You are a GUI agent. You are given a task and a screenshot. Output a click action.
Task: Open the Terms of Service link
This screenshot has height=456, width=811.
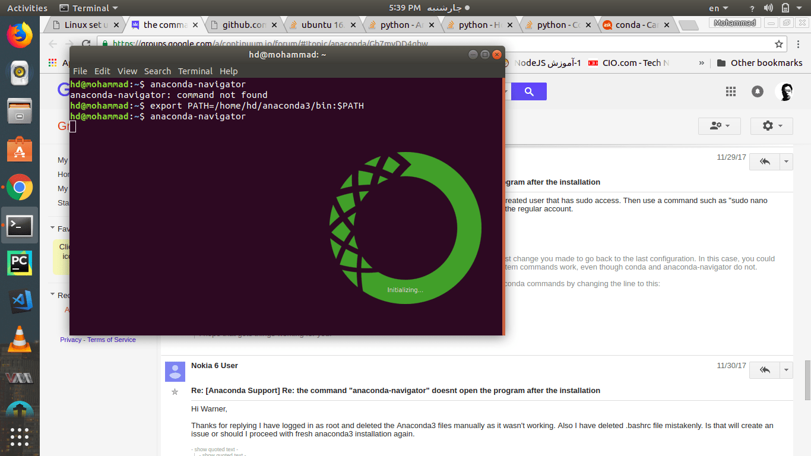click(112, 340)
